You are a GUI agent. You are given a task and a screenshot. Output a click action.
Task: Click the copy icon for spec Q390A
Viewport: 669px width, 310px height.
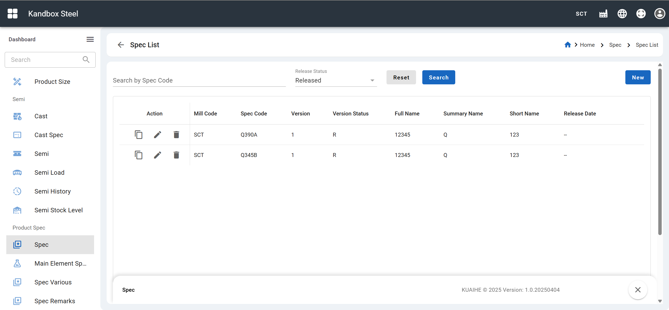pyautogui.click(x=139, y=135)
